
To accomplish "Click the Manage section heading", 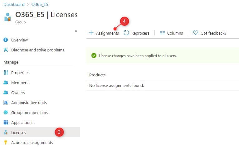I will (x=11, y=62).
